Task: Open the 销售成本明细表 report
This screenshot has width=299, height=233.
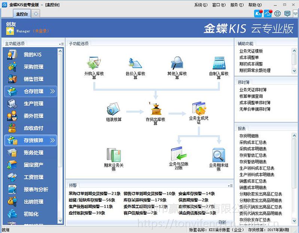Action: click(x=253, y=188)
